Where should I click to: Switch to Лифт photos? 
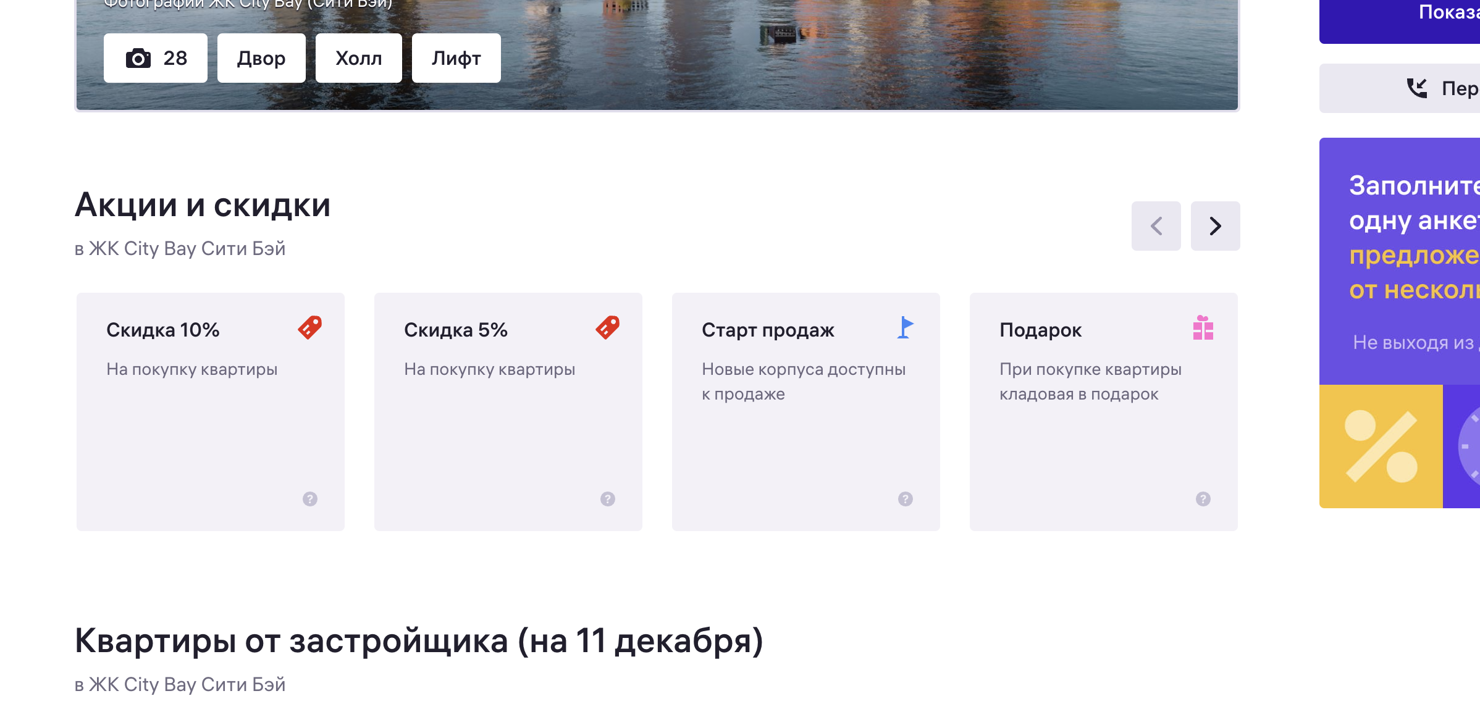(x=456, y=58)
